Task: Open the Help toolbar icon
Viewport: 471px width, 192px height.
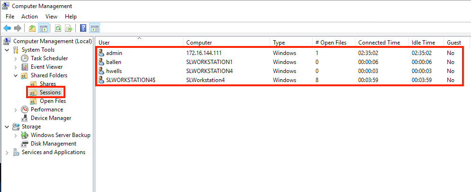Action: click(x=83, y=28)
